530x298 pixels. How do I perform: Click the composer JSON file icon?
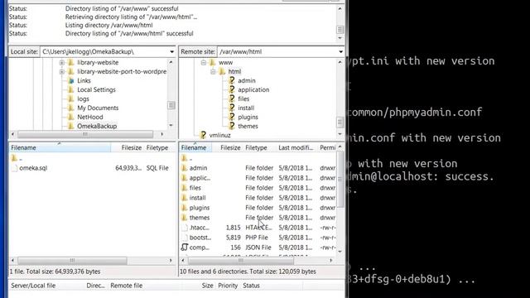pos(184,248)
